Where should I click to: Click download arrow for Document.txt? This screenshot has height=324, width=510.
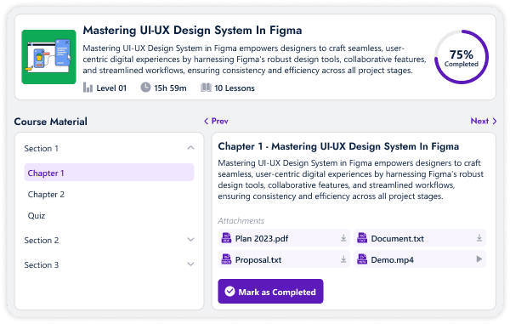(x=479, y=238)
